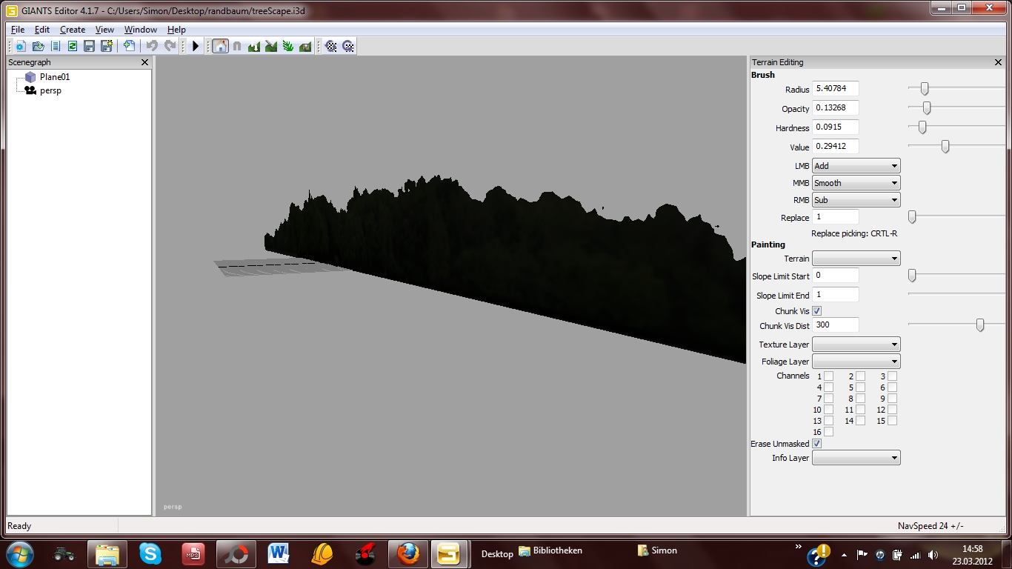Open Firefox from the taskbar
1012x569 pixels.
coord(408,553)
